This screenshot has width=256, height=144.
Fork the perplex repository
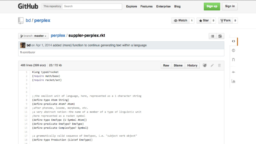pos(226,20)
